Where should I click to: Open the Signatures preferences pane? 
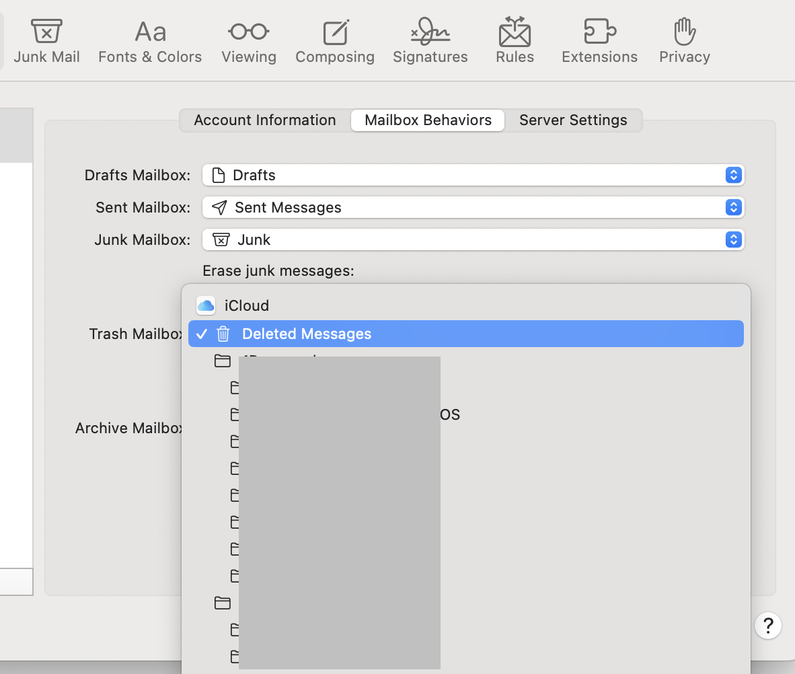(430, 42)
